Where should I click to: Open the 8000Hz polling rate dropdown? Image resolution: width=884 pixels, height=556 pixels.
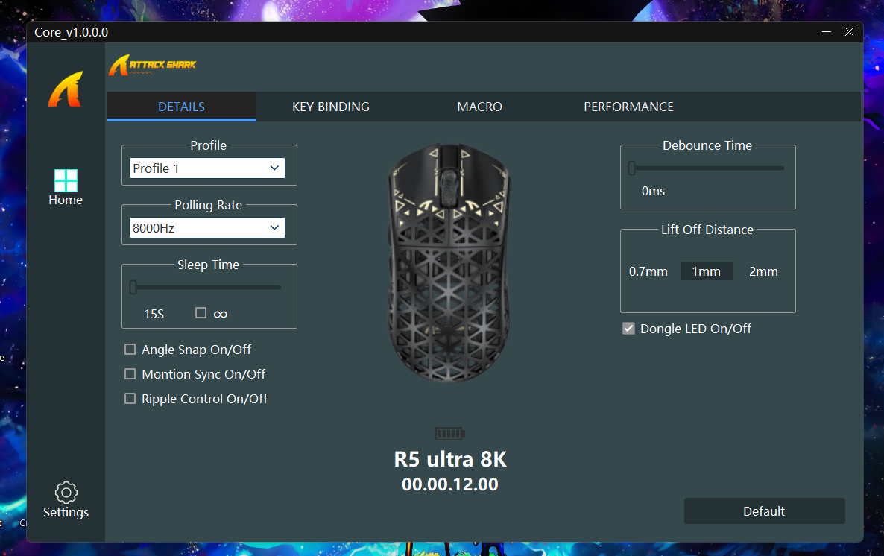tap(207, 228)
